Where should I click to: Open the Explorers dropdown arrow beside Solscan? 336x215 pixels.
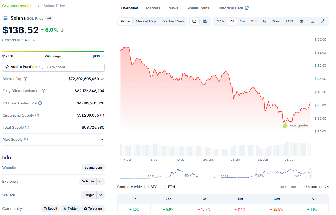point(101,182)
